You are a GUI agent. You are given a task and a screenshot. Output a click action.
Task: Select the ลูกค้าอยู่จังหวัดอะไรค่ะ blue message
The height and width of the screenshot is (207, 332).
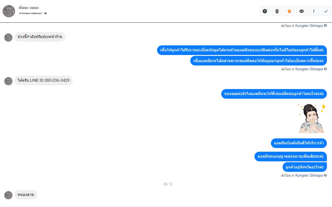coord(305,167)
